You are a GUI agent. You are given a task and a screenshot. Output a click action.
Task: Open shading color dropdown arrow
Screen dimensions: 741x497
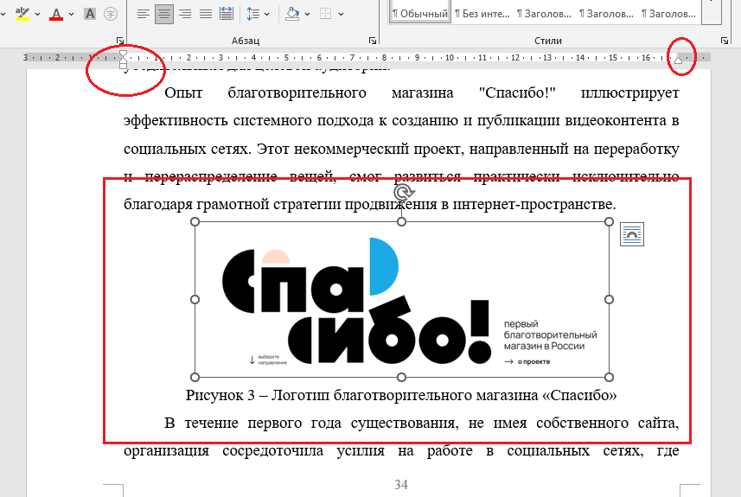[x=307, y=14]
